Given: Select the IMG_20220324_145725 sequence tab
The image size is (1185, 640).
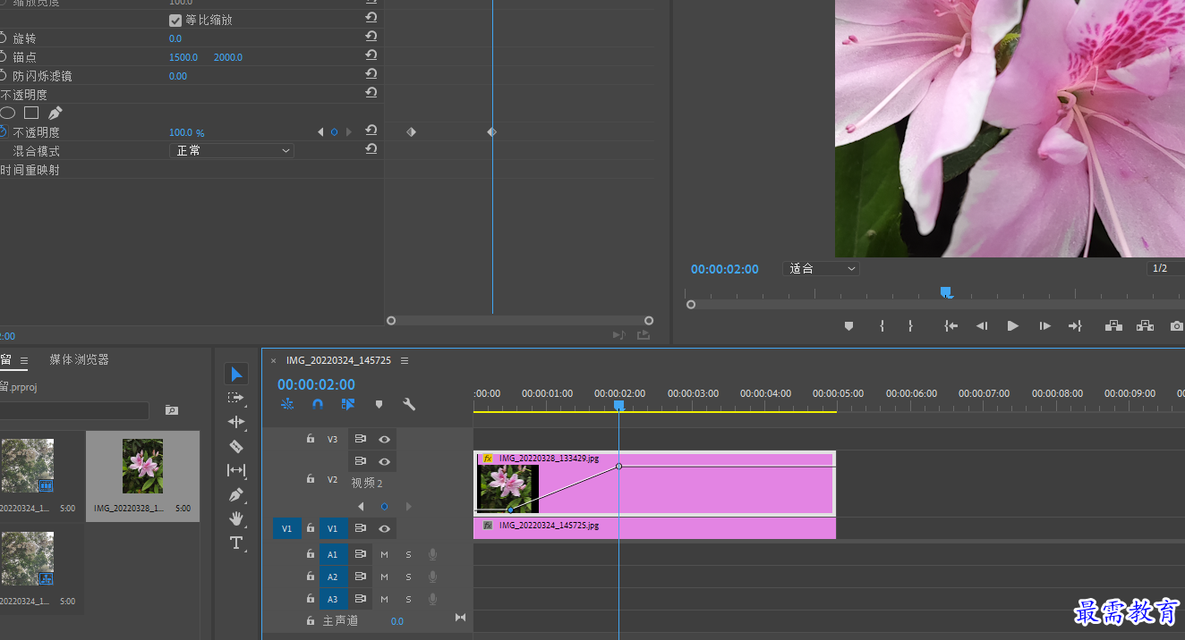Looking at the screenshot, I should [338, 360].
